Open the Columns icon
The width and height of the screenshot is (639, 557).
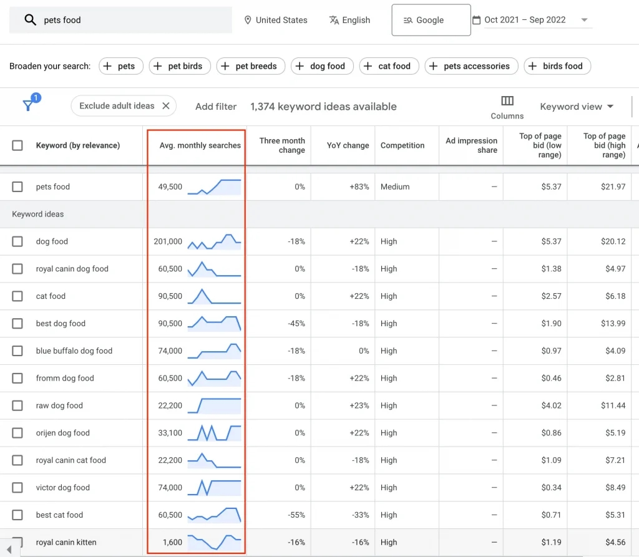pos(507,100)
